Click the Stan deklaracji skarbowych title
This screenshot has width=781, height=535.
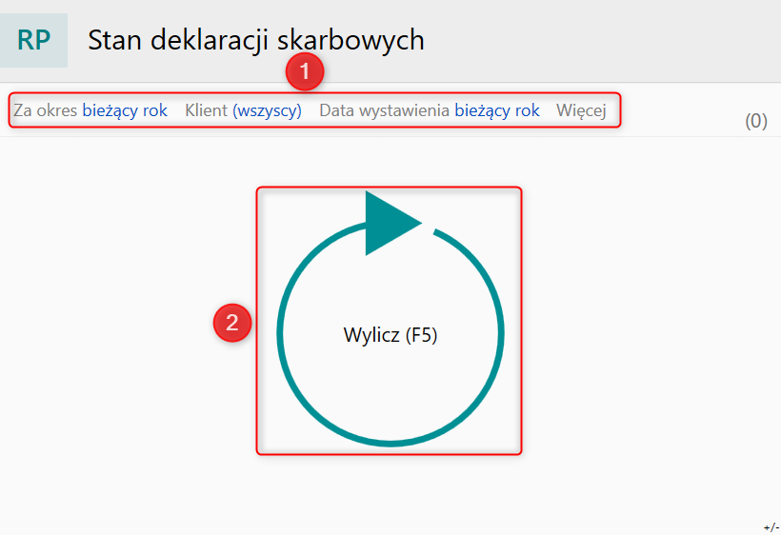tap(256, 40)
